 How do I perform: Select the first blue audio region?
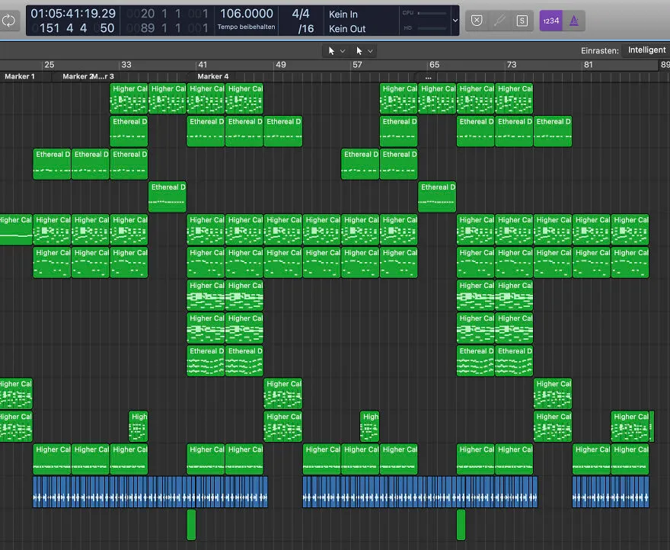tap(151, 492)
